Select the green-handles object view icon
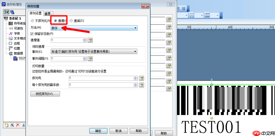 click(x=7, y=12)
